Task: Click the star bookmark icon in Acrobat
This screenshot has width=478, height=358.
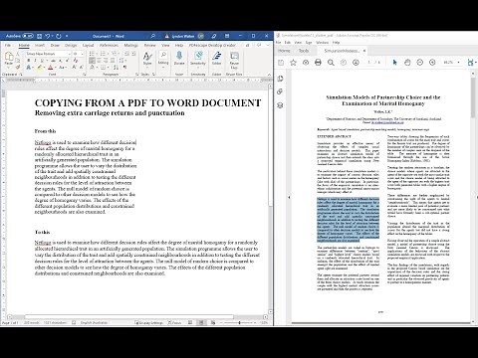Action: [x=294, y=62]
